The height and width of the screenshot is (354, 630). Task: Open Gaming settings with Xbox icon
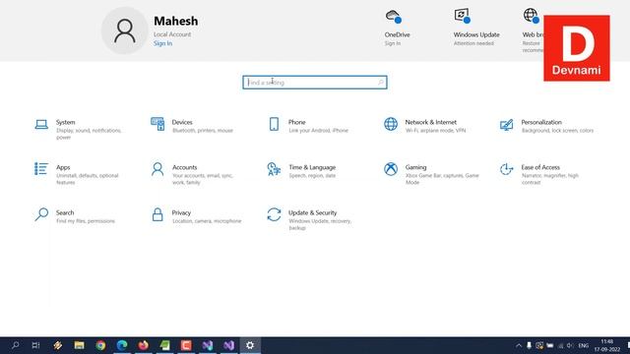pyautogui.click(x=431, y=174)
